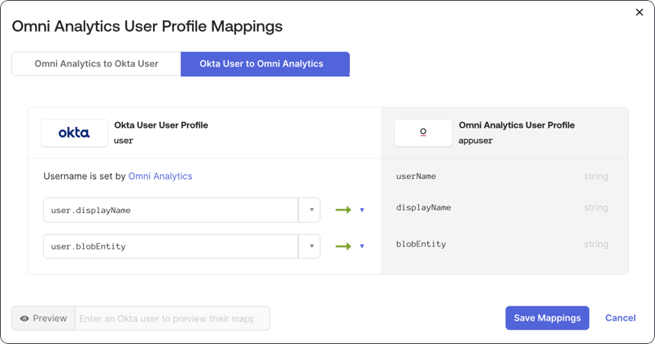This screenshot has height=344, width=655.
Task: Click the user.displayName mapping field
Action: pyautogui.click(x=171, y=210)
